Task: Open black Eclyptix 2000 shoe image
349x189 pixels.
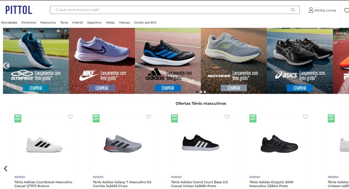Action: pyautogui.click(x=279, y=144)
